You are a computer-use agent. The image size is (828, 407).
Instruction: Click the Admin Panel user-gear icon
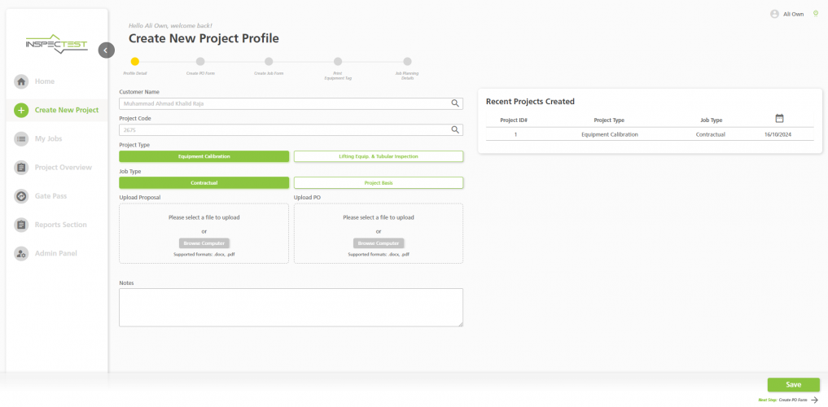[21, 253]
